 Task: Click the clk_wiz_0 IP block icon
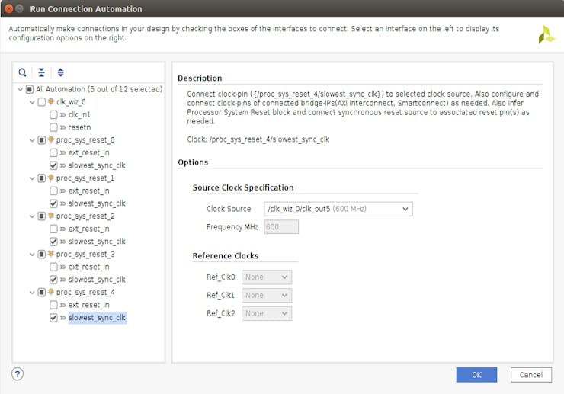click(x=51, y=102)
